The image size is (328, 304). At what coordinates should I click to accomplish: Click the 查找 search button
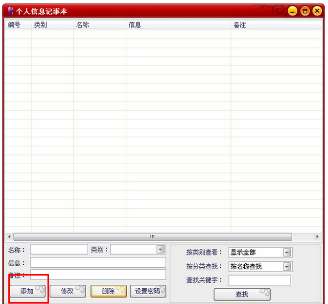[x=242, y=294]
